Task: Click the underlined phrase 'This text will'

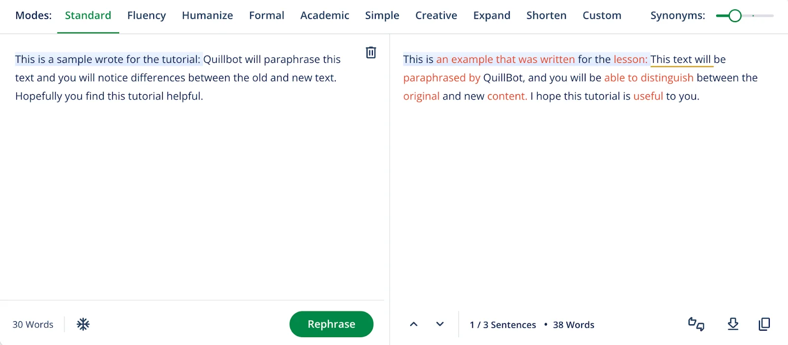Action: click(681, 59)
